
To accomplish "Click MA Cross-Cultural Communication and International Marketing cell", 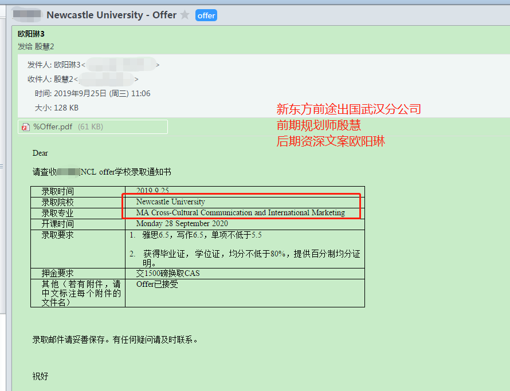I will pyautogui.click(x=245, y=213).
